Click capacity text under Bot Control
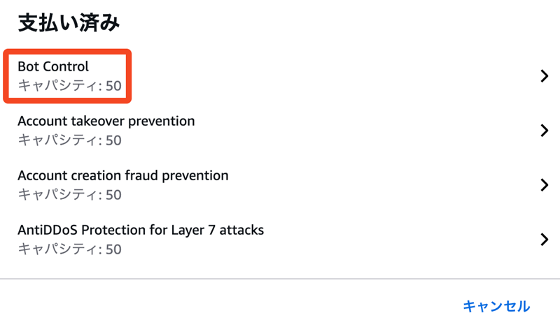560x327 pixels. (69, 86)
